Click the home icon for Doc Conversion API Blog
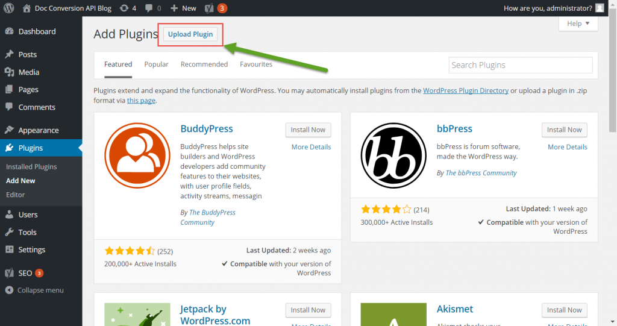 pos(27,8)
